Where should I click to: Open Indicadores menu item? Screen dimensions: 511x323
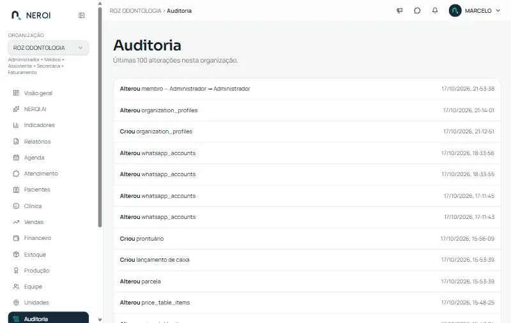tap(49, 125)
